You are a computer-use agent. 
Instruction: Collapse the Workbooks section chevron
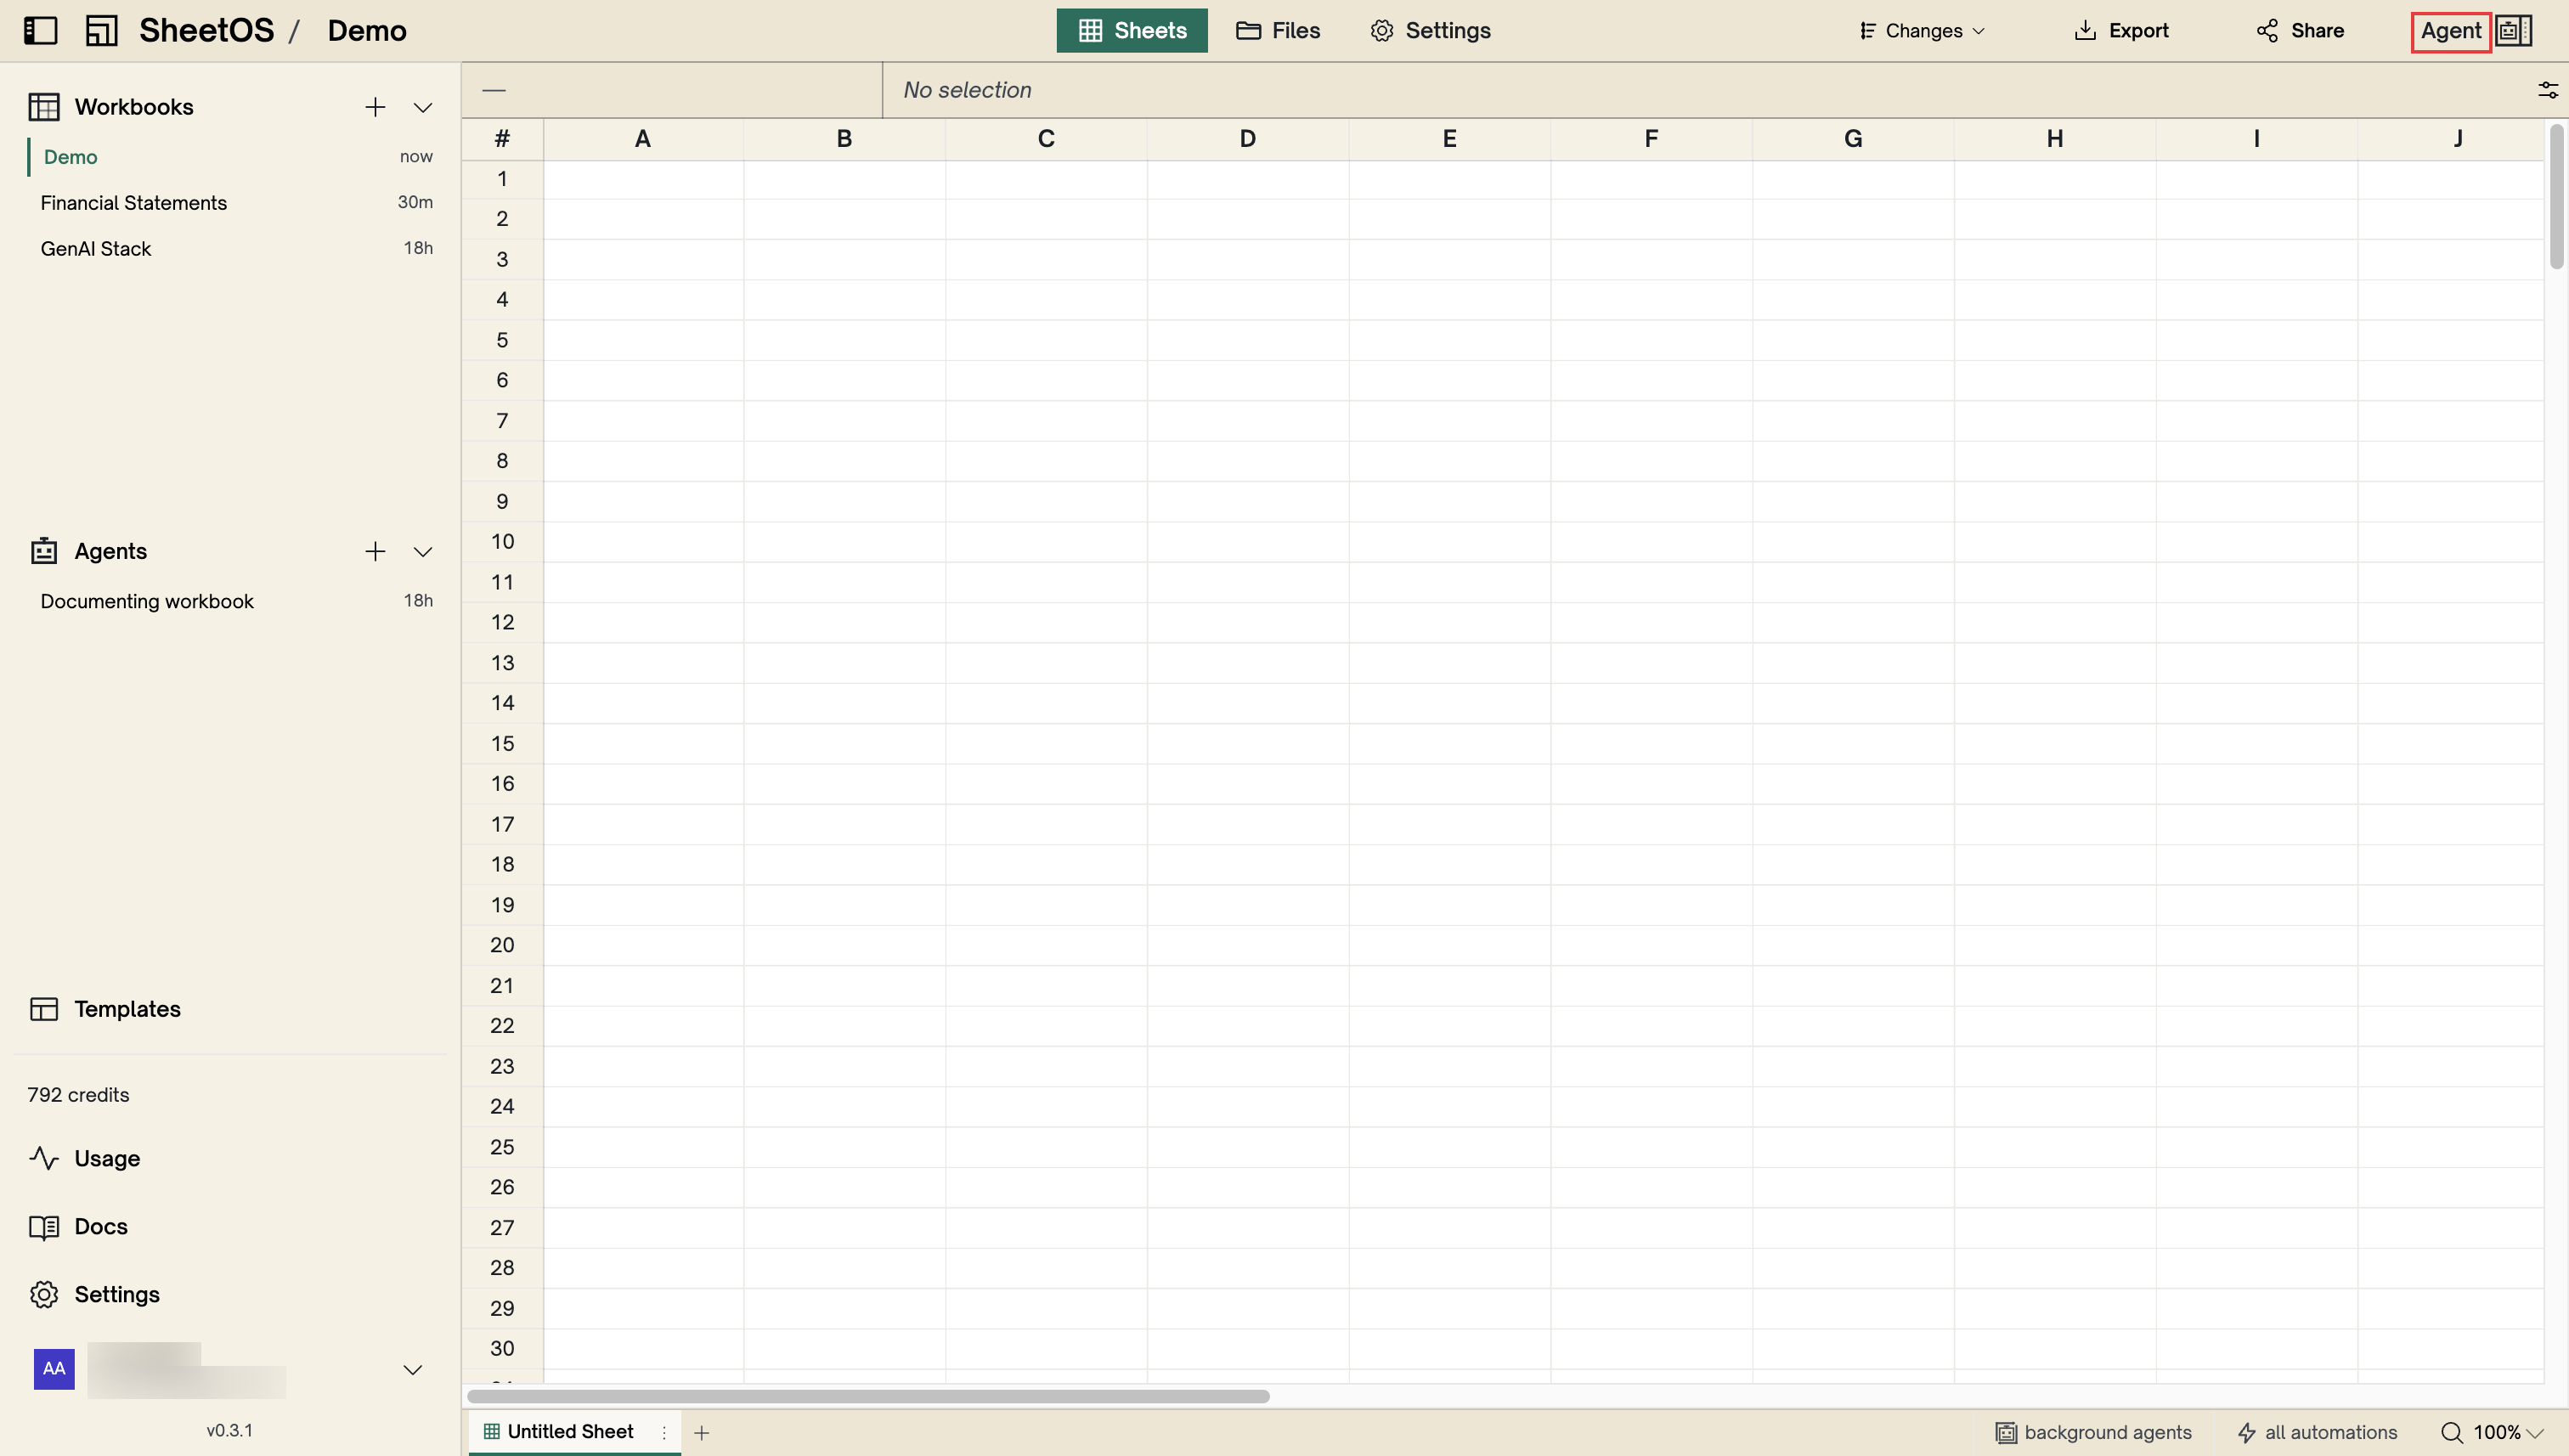423,106
